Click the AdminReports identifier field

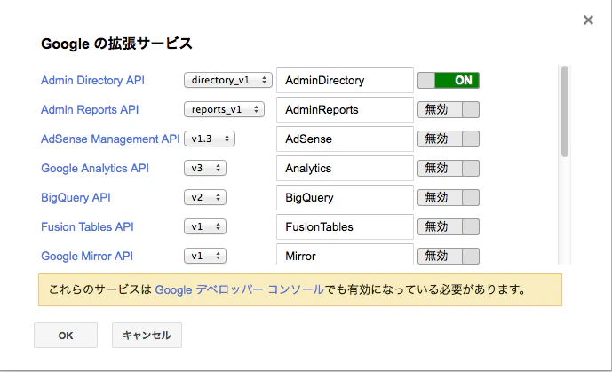click(345, 109)
